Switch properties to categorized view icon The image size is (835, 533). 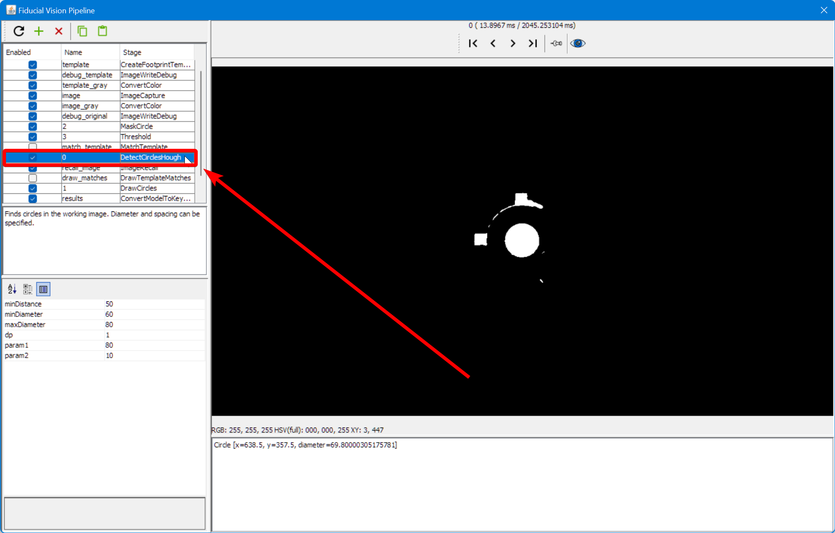click(x=27, y=289)
